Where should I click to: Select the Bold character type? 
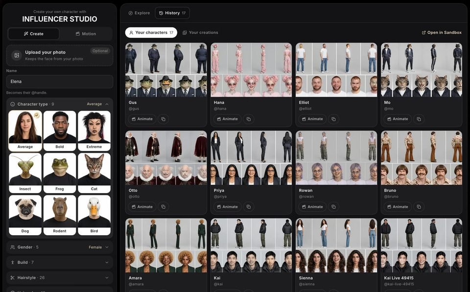(x=60, y=130)
